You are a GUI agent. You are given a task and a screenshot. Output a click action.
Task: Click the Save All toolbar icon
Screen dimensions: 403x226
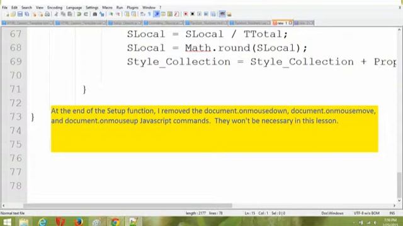(x=26, y=14)
